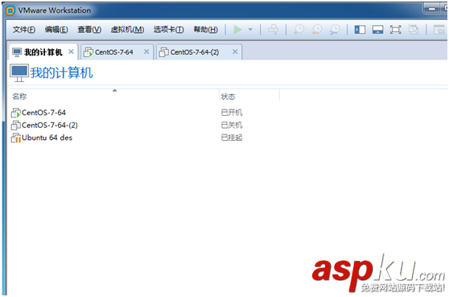Minimize the VMware Workstation window

(432, 9)
